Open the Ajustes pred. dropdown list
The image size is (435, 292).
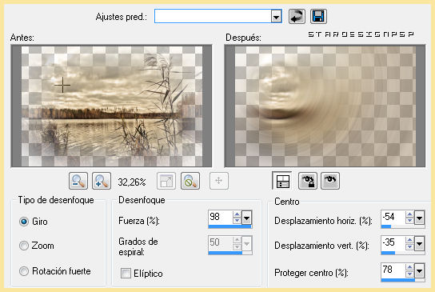276,17
